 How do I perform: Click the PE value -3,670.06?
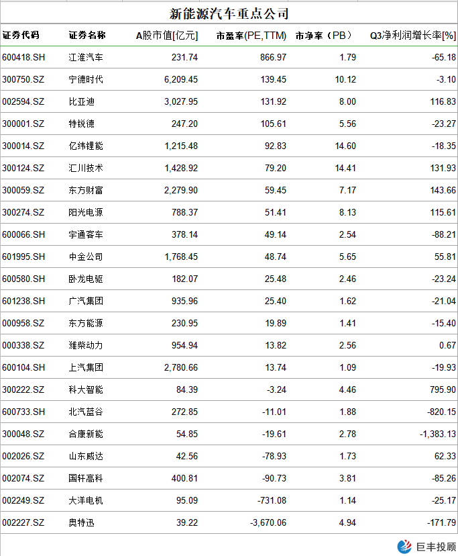tap(268, 522)
